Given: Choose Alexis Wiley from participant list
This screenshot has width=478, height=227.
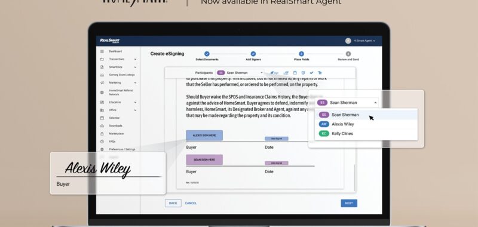Looking at the screenshot, I should coord(366,124).
